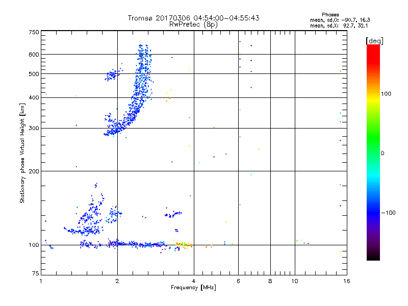The image size is (408, 306).
Task: Click the x-axis tick label '4'
Action: tap(194, 281)
